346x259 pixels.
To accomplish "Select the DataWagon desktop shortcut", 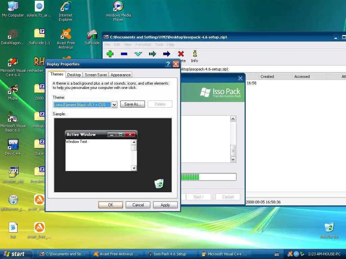I will pyautogui.click(x=13, y=36).
